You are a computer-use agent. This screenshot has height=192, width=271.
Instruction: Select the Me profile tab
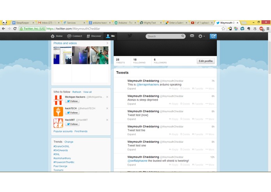(x=110, y=36)
